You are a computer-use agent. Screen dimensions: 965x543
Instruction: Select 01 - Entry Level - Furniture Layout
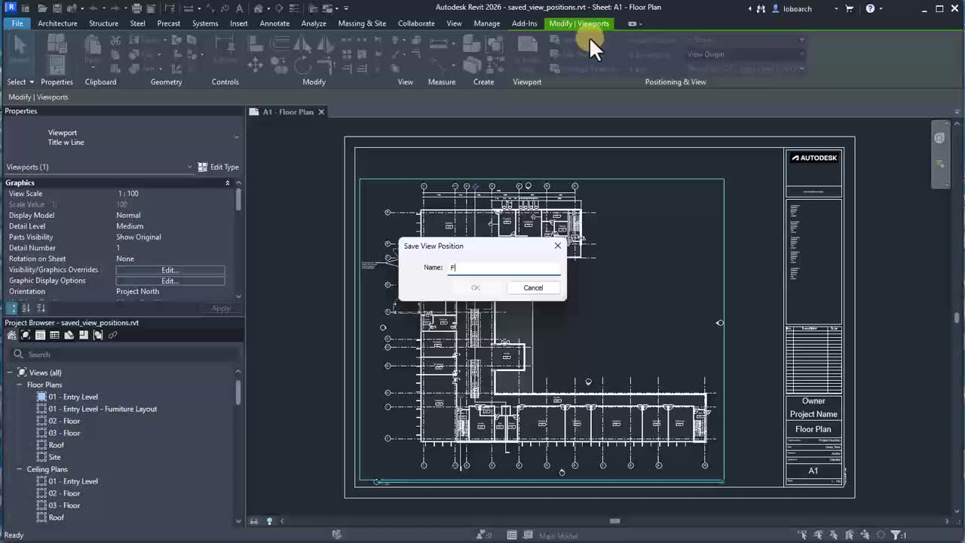103,409
